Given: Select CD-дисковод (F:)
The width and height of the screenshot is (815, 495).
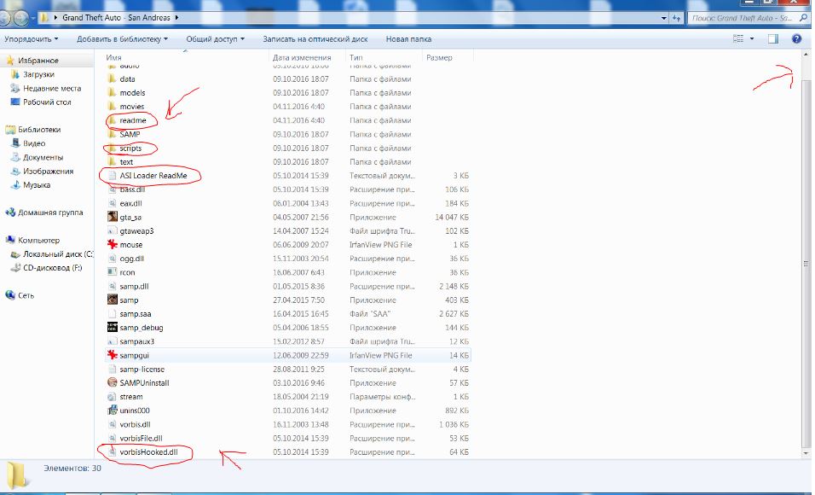Looking at the screenshot, I should point(53,268).
